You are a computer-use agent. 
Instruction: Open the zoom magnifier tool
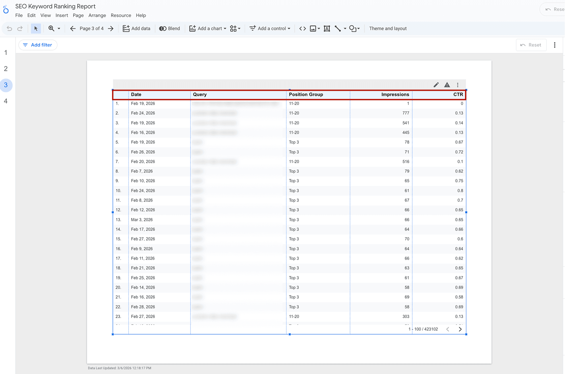point(51,28)
